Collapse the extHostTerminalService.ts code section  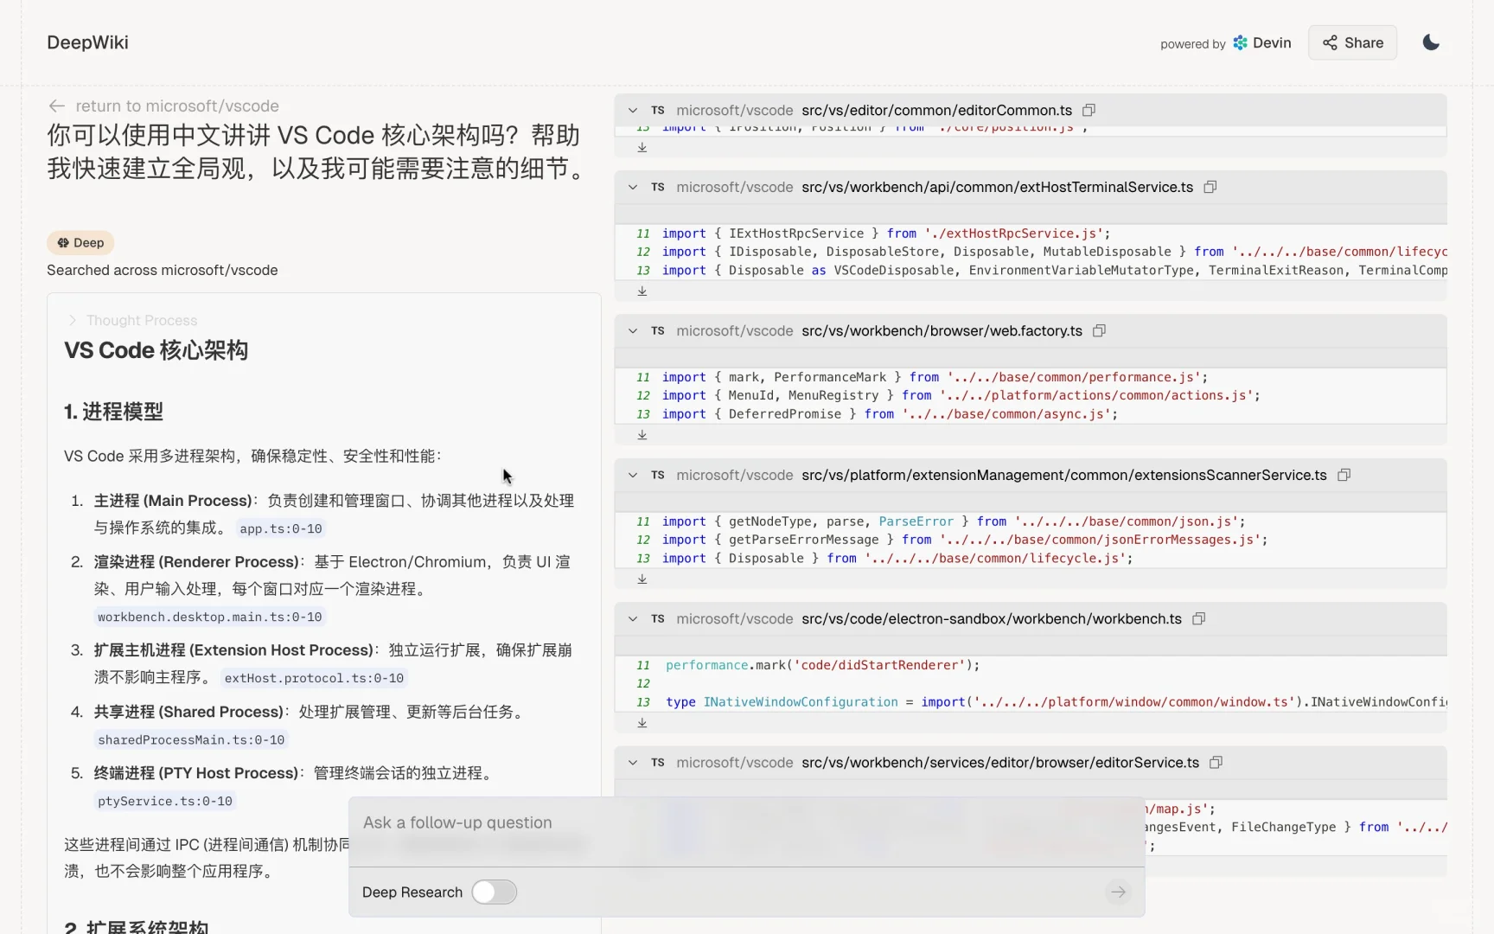632,187
